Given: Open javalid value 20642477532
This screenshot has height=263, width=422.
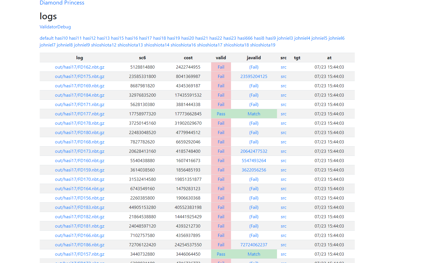Looking at the screenshot, I should (x=254, y=151).
